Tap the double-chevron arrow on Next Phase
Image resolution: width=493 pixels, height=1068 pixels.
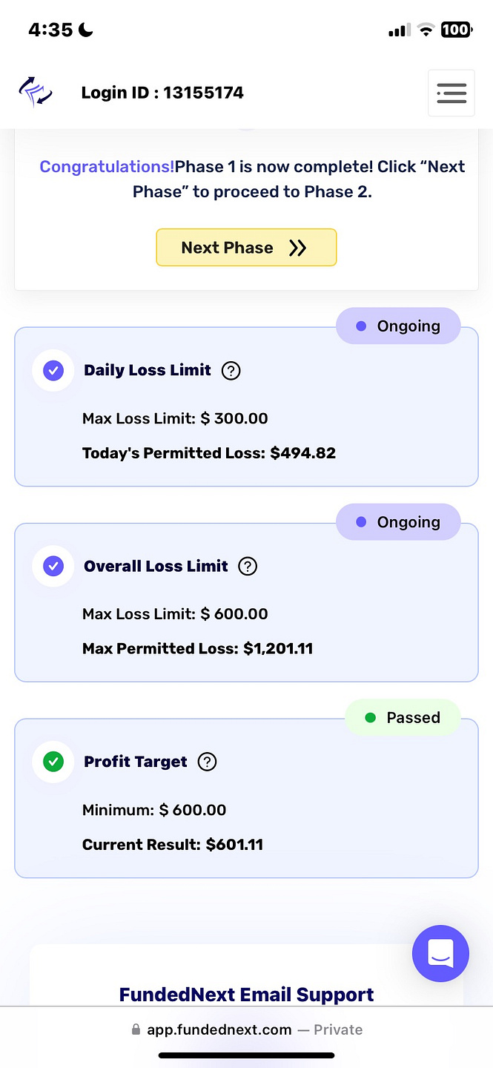pyautogui.click(x=297, y=248)
